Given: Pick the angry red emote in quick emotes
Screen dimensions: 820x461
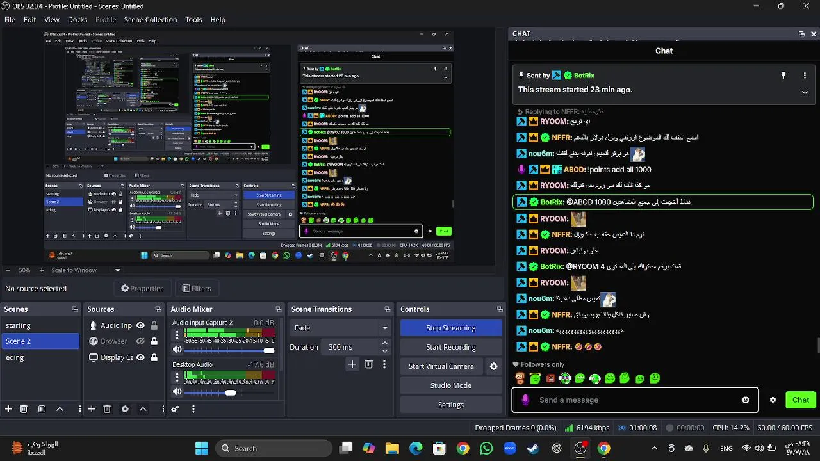Looking at the screenshot, I should [x=550, y=378].
